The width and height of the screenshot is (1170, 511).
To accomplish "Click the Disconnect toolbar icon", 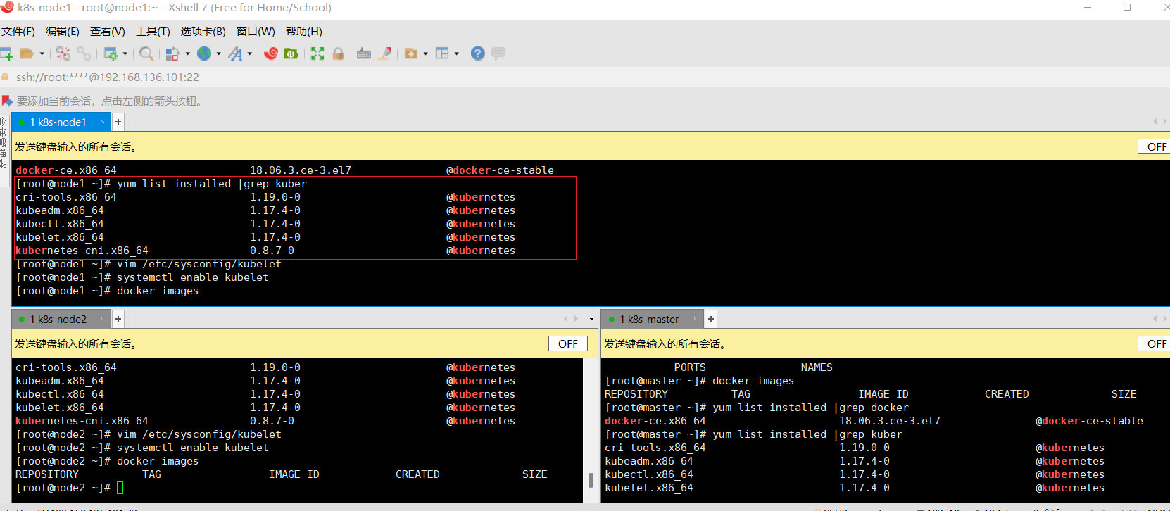I will point(63,53).
